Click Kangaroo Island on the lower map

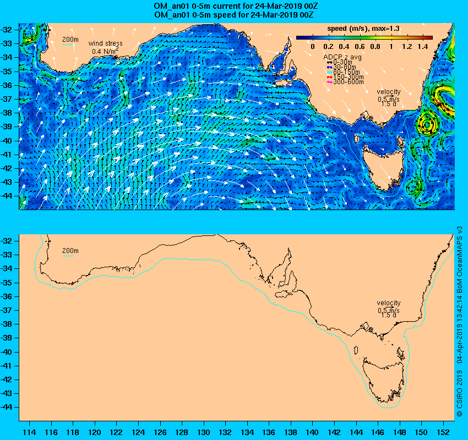click(x=285, y=294)
